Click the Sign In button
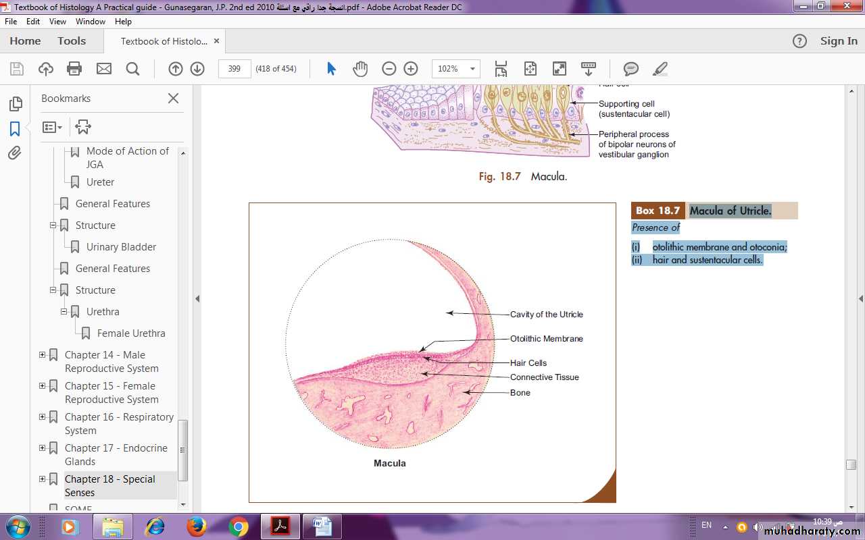Image resolution: width=865 pixels, height=540 pixels. click(x=838, y=40)
